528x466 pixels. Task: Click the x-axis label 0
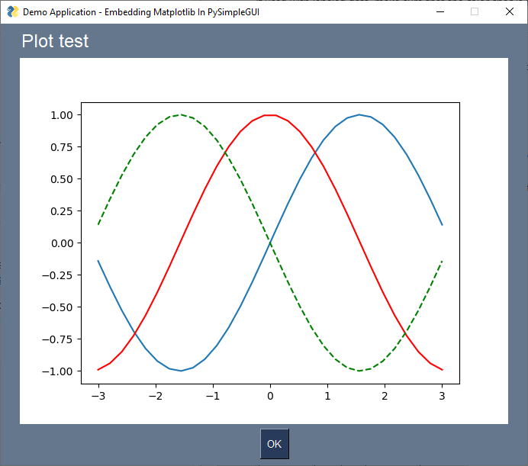point(270,396)
